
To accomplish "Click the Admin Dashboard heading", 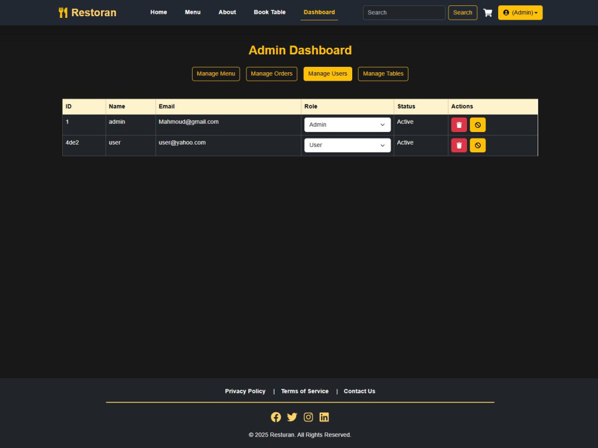I will click(x=300, y=50).
